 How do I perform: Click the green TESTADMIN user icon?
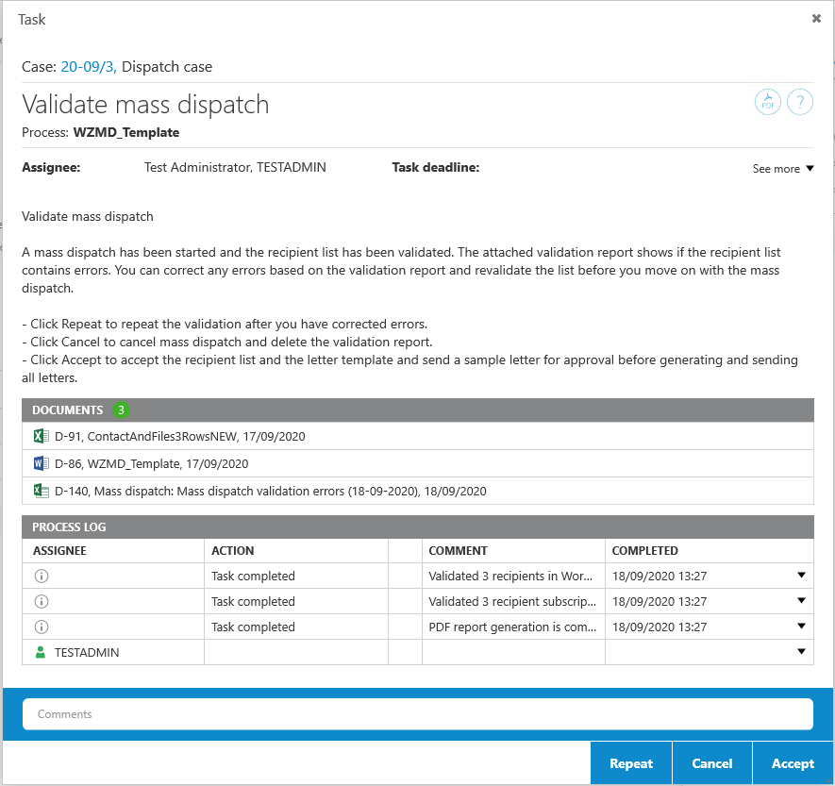click(41, 652)
